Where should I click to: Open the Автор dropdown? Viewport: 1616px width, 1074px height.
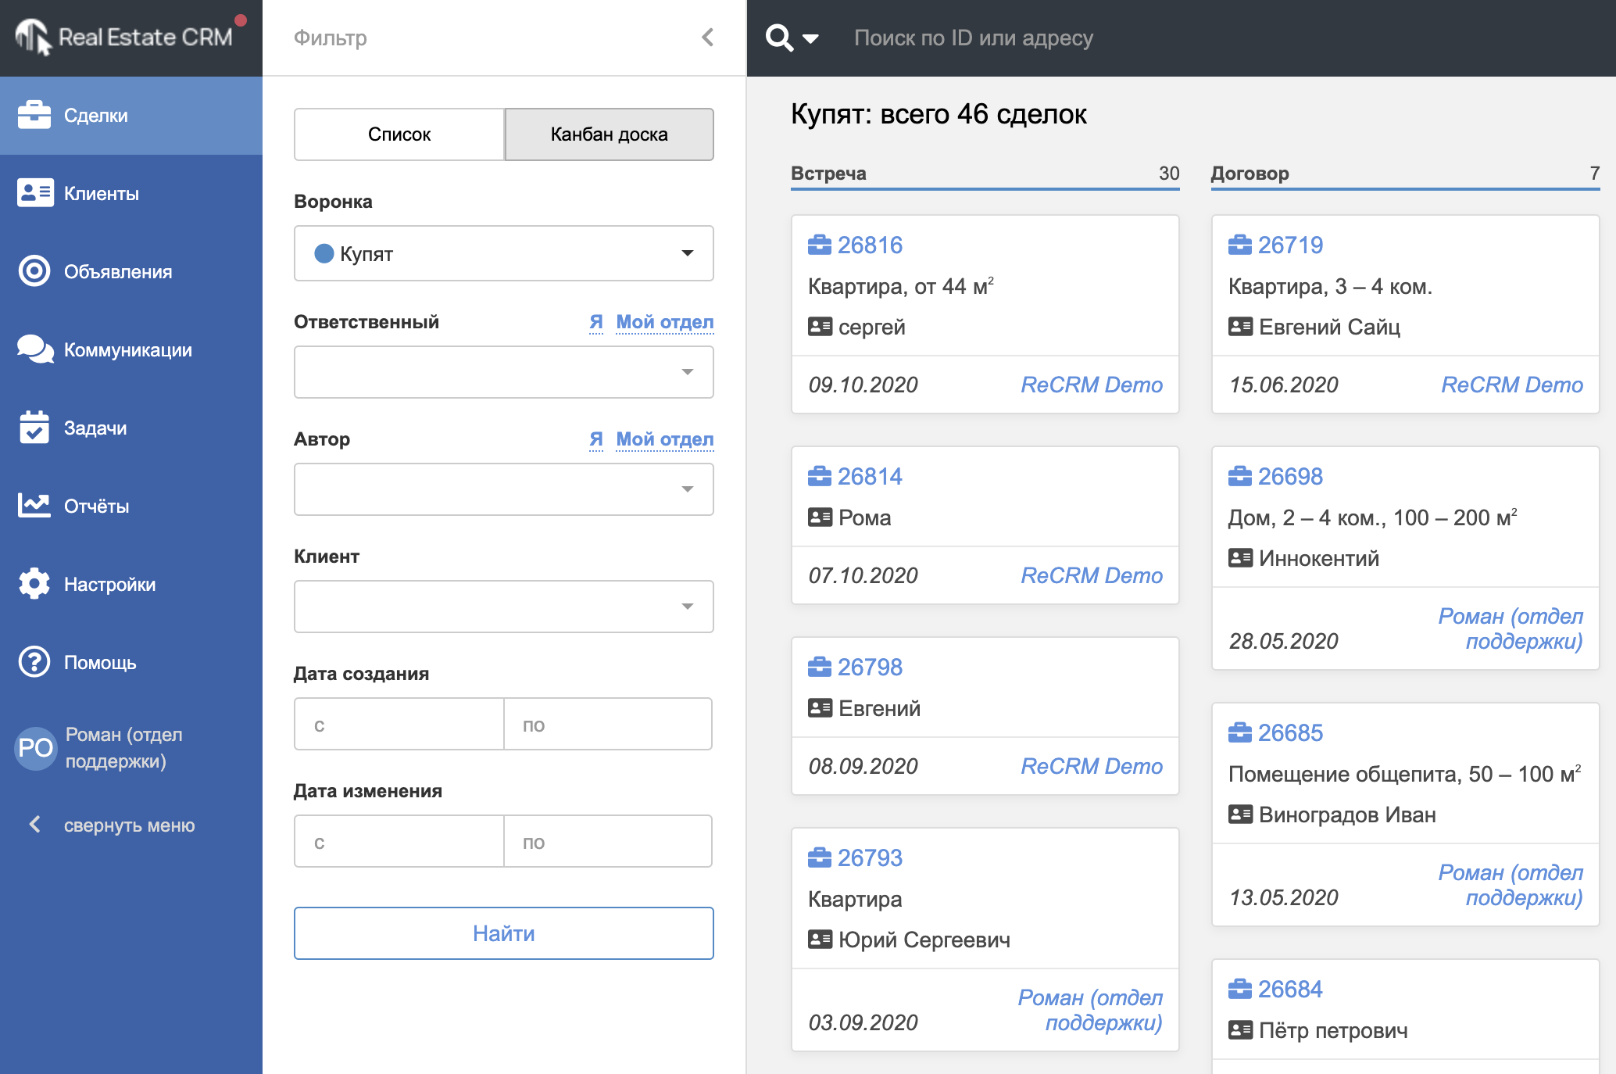click(x=504, y=489)
